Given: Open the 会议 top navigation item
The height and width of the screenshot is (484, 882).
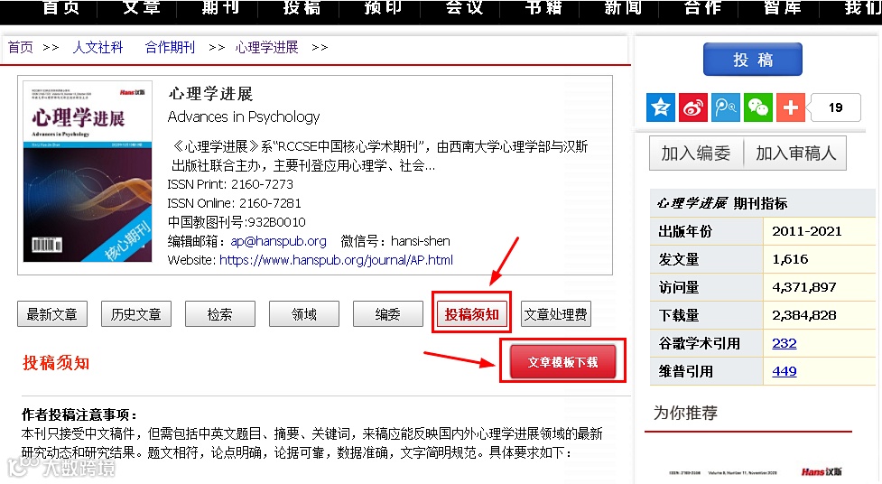Looking at the screenshot, I should 463,8.
